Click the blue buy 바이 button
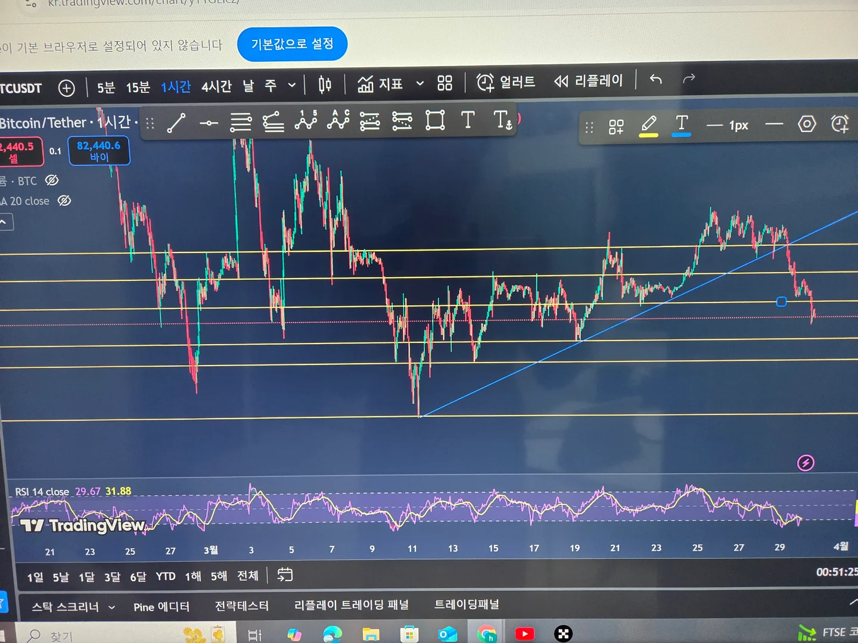Screen dimensions: 858x643 pos(99,151)
